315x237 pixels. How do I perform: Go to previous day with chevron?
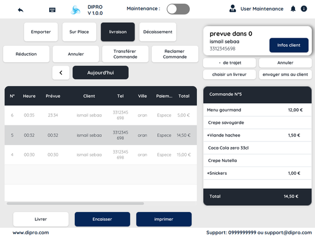click(x=61, y=73)
